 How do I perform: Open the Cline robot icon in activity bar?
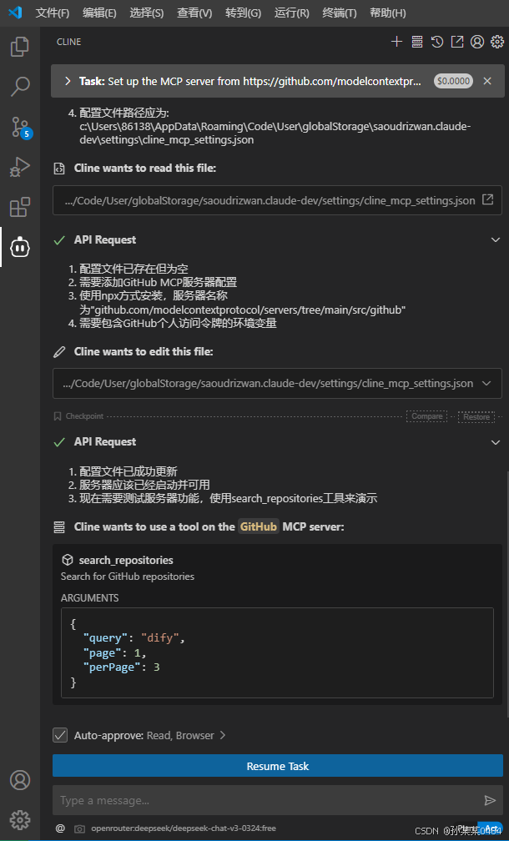click(x=20, y=247)
